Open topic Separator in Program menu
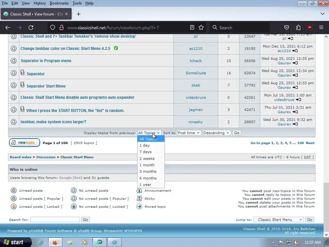 [46, 61]
